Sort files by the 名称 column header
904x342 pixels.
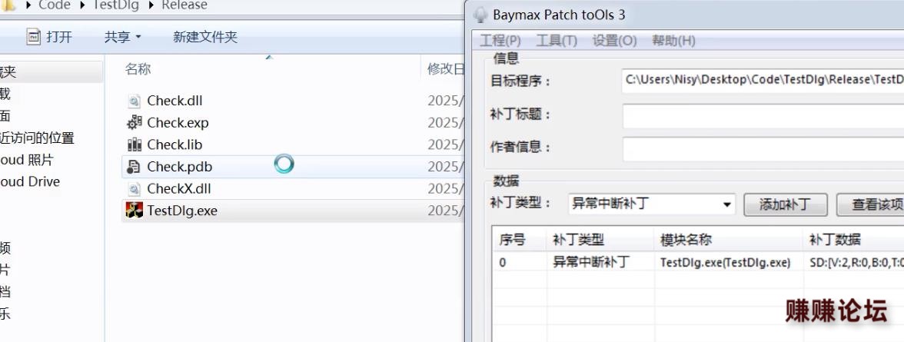[138, 69]
